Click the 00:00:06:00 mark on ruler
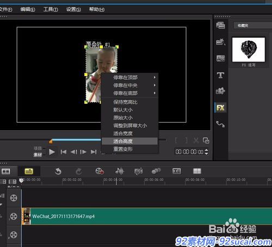 154,180
